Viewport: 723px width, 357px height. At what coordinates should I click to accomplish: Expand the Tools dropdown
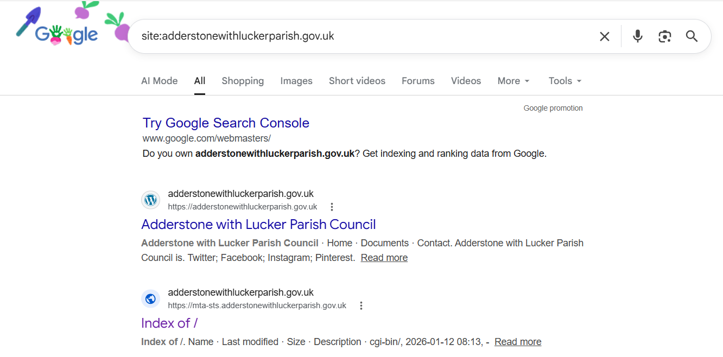coord(565,81)
